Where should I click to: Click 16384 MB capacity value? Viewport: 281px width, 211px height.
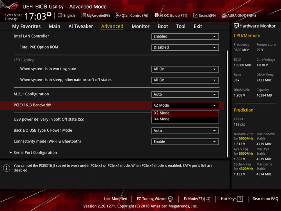pyautogui.click(x=264, y=95)
